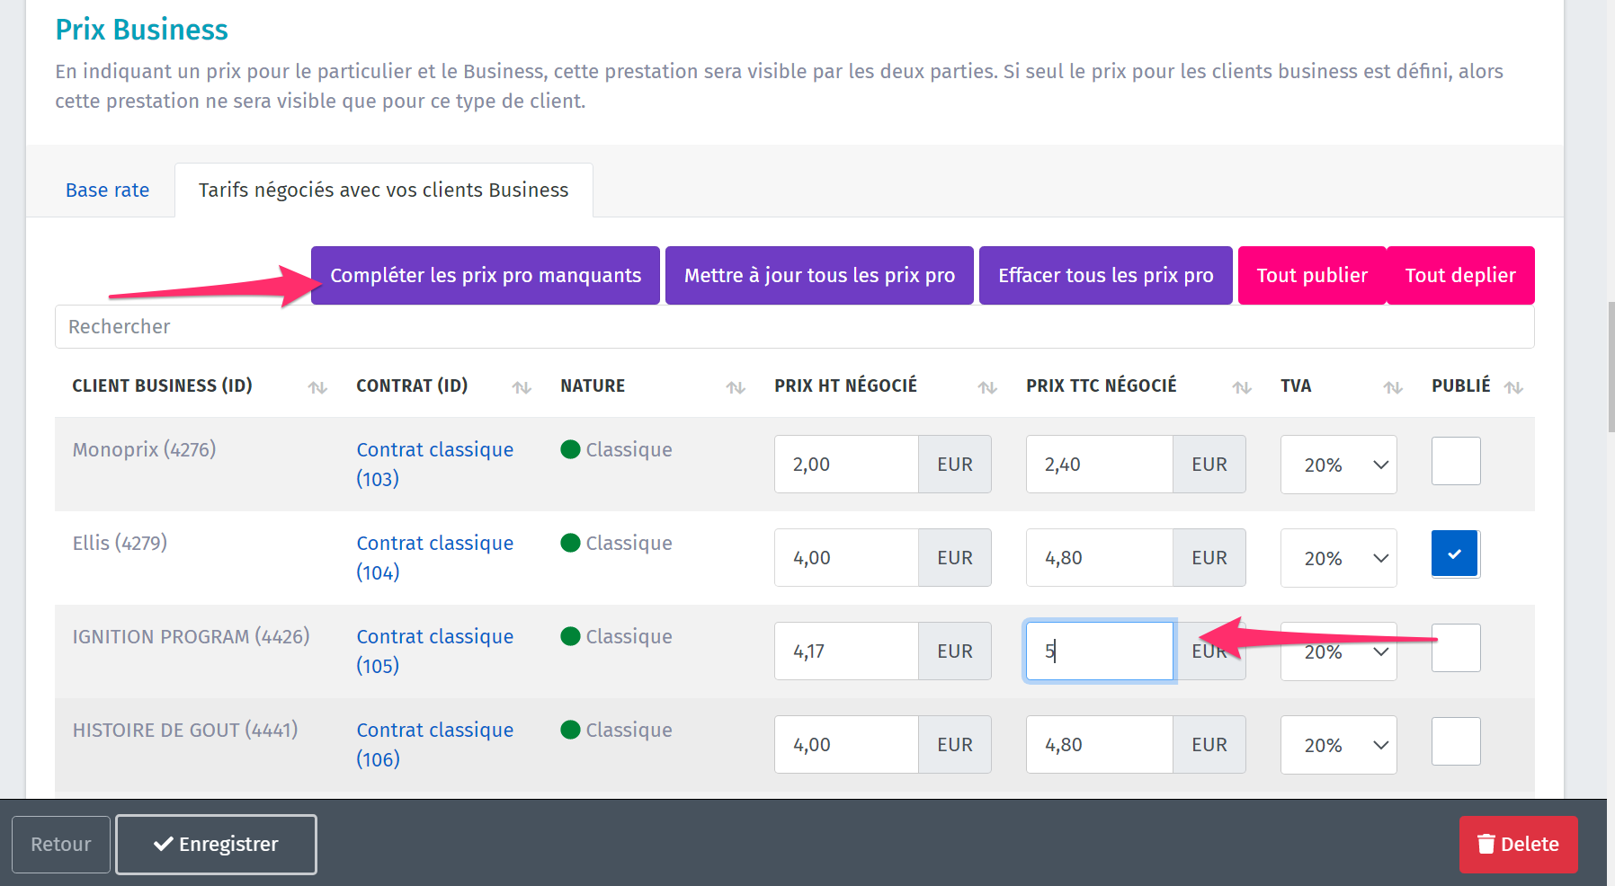Sort by Publié column arrows

point(1513,387)
